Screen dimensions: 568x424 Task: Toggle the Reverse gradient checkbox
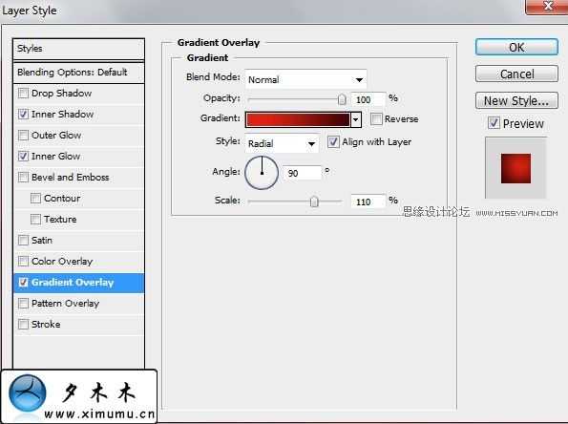376,118
